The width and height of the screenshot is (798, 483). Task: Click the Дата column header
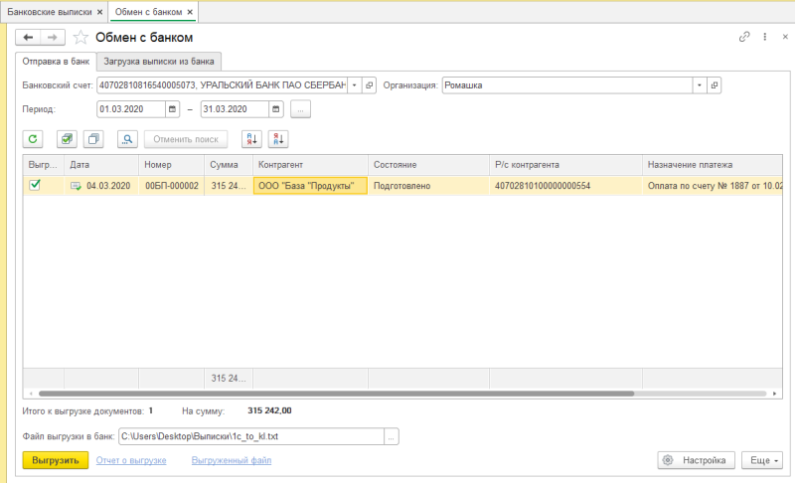click(x=101, y=165)
